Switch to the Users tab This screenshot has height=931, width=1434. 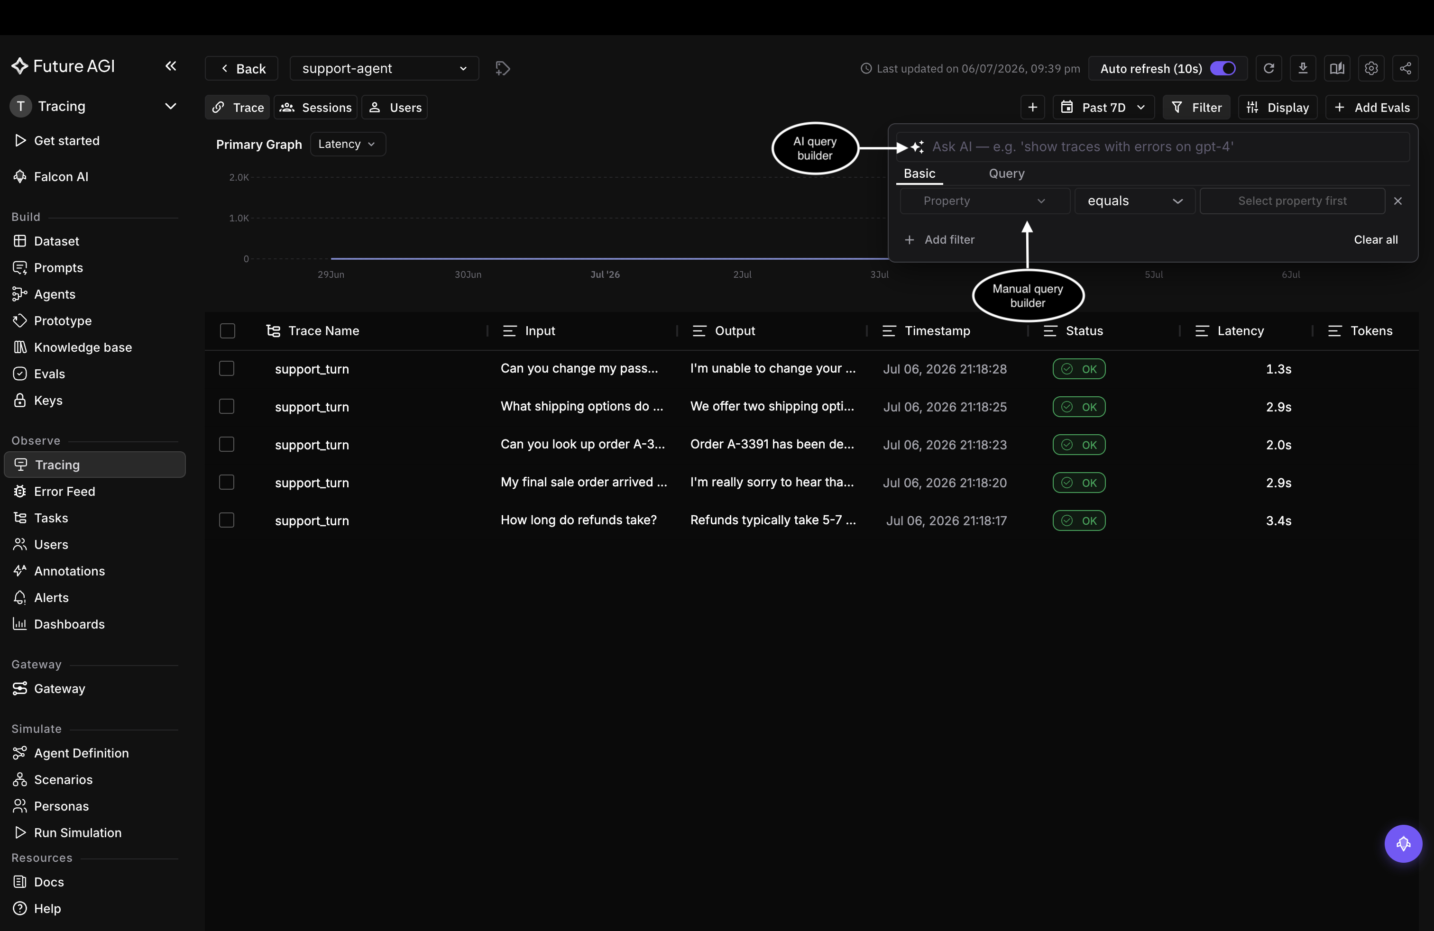point(395,107)
